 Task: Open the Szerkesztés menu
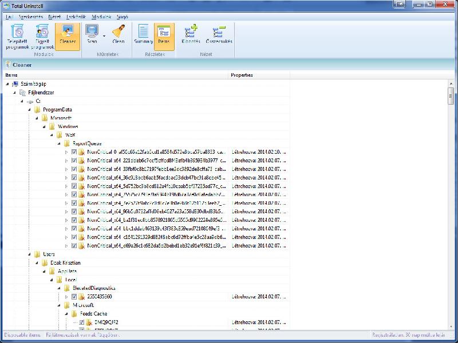coord(31,17)
